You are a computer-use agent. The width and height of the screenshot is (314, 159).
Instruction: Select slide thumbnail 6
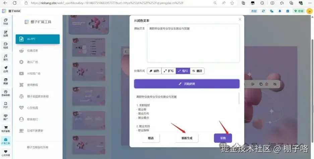pos(89,145)
